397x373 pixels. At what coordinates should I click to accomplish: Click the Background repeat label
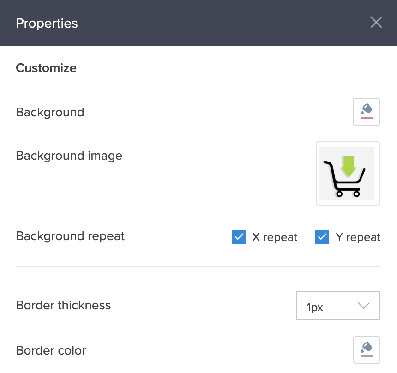click(x=70, y=236)
